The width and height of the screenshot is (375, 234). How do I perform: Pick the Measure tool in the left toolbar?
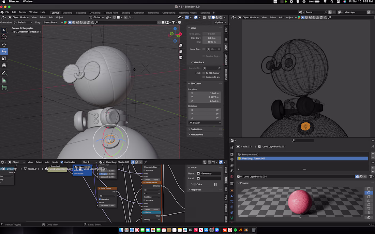4,80
